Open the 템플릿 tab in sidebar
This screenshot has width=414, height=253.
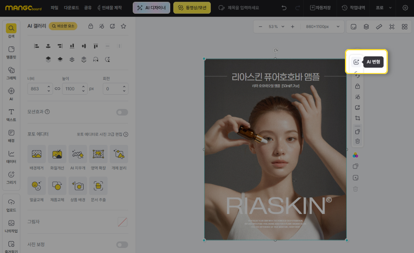[11, 52]
